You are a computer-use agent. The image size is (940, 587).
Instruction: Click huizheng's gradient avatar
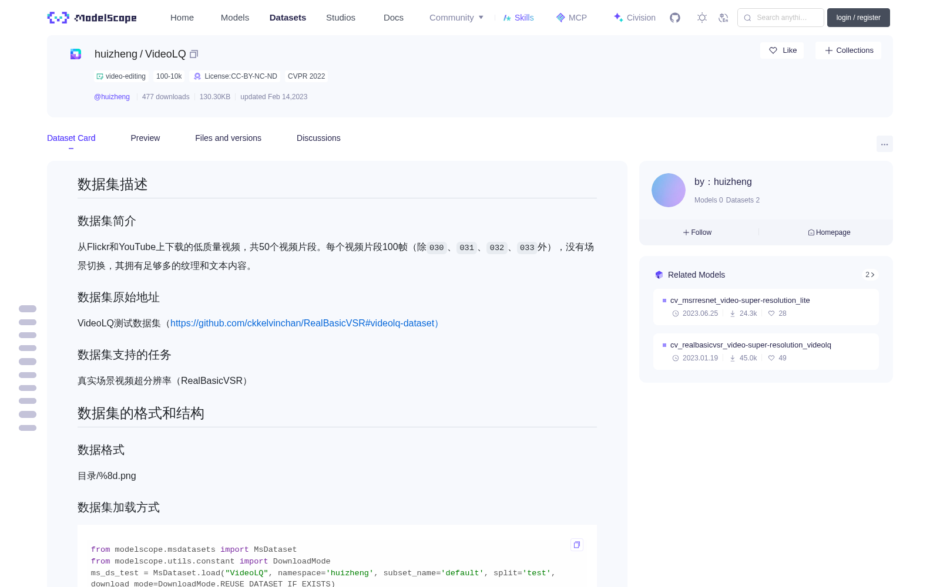tap(669, 190)
